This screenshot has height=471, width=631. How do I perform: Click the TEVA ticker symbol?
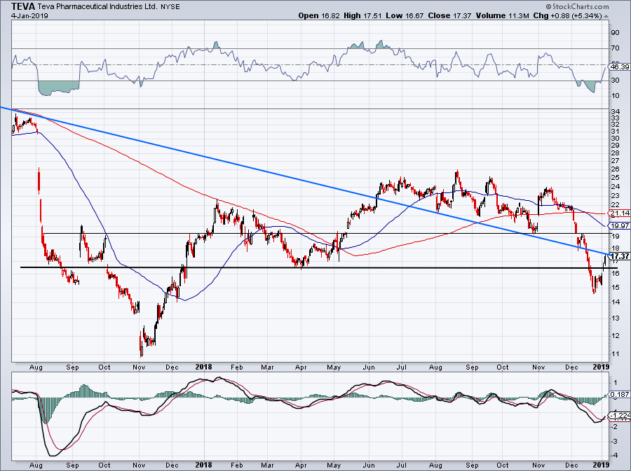[x=23, y=6]
